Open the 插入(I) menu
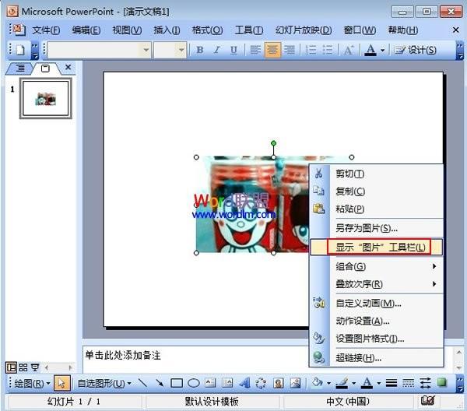The height and width of the screenshot is (411, 467). pos(167,30)
